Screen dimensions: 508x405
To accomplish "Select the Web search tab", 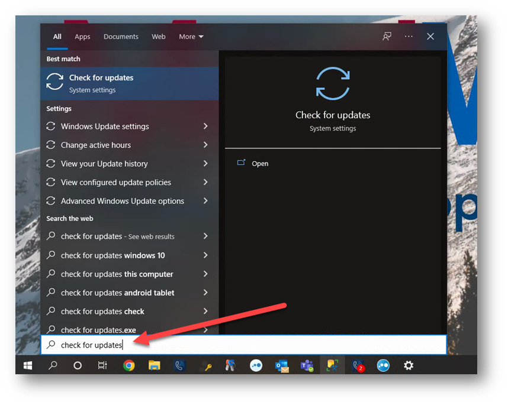I will [x=159, y=37].
